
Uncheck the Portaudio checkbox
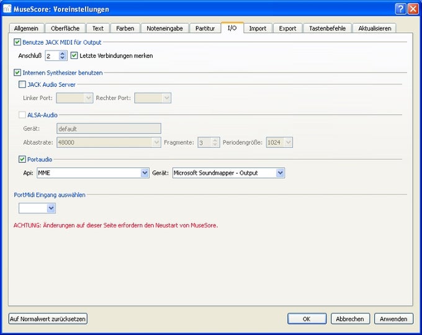coord(22,159)
